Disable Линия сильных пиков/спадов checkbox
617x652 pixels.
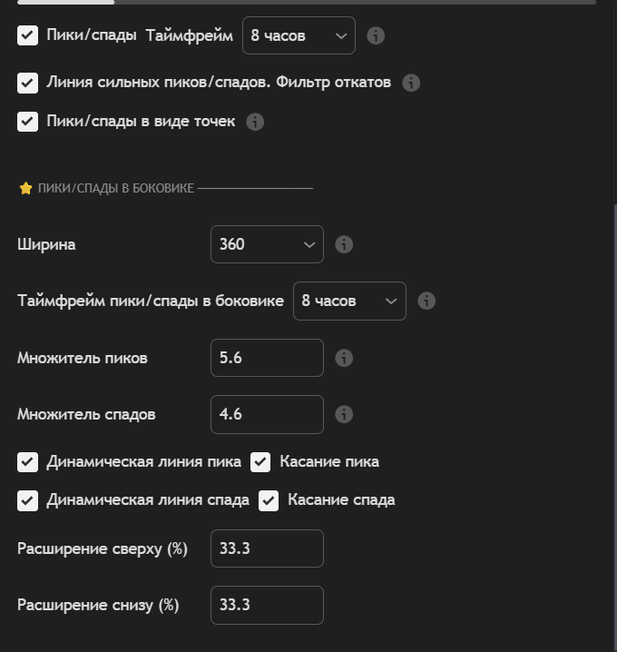28,83
